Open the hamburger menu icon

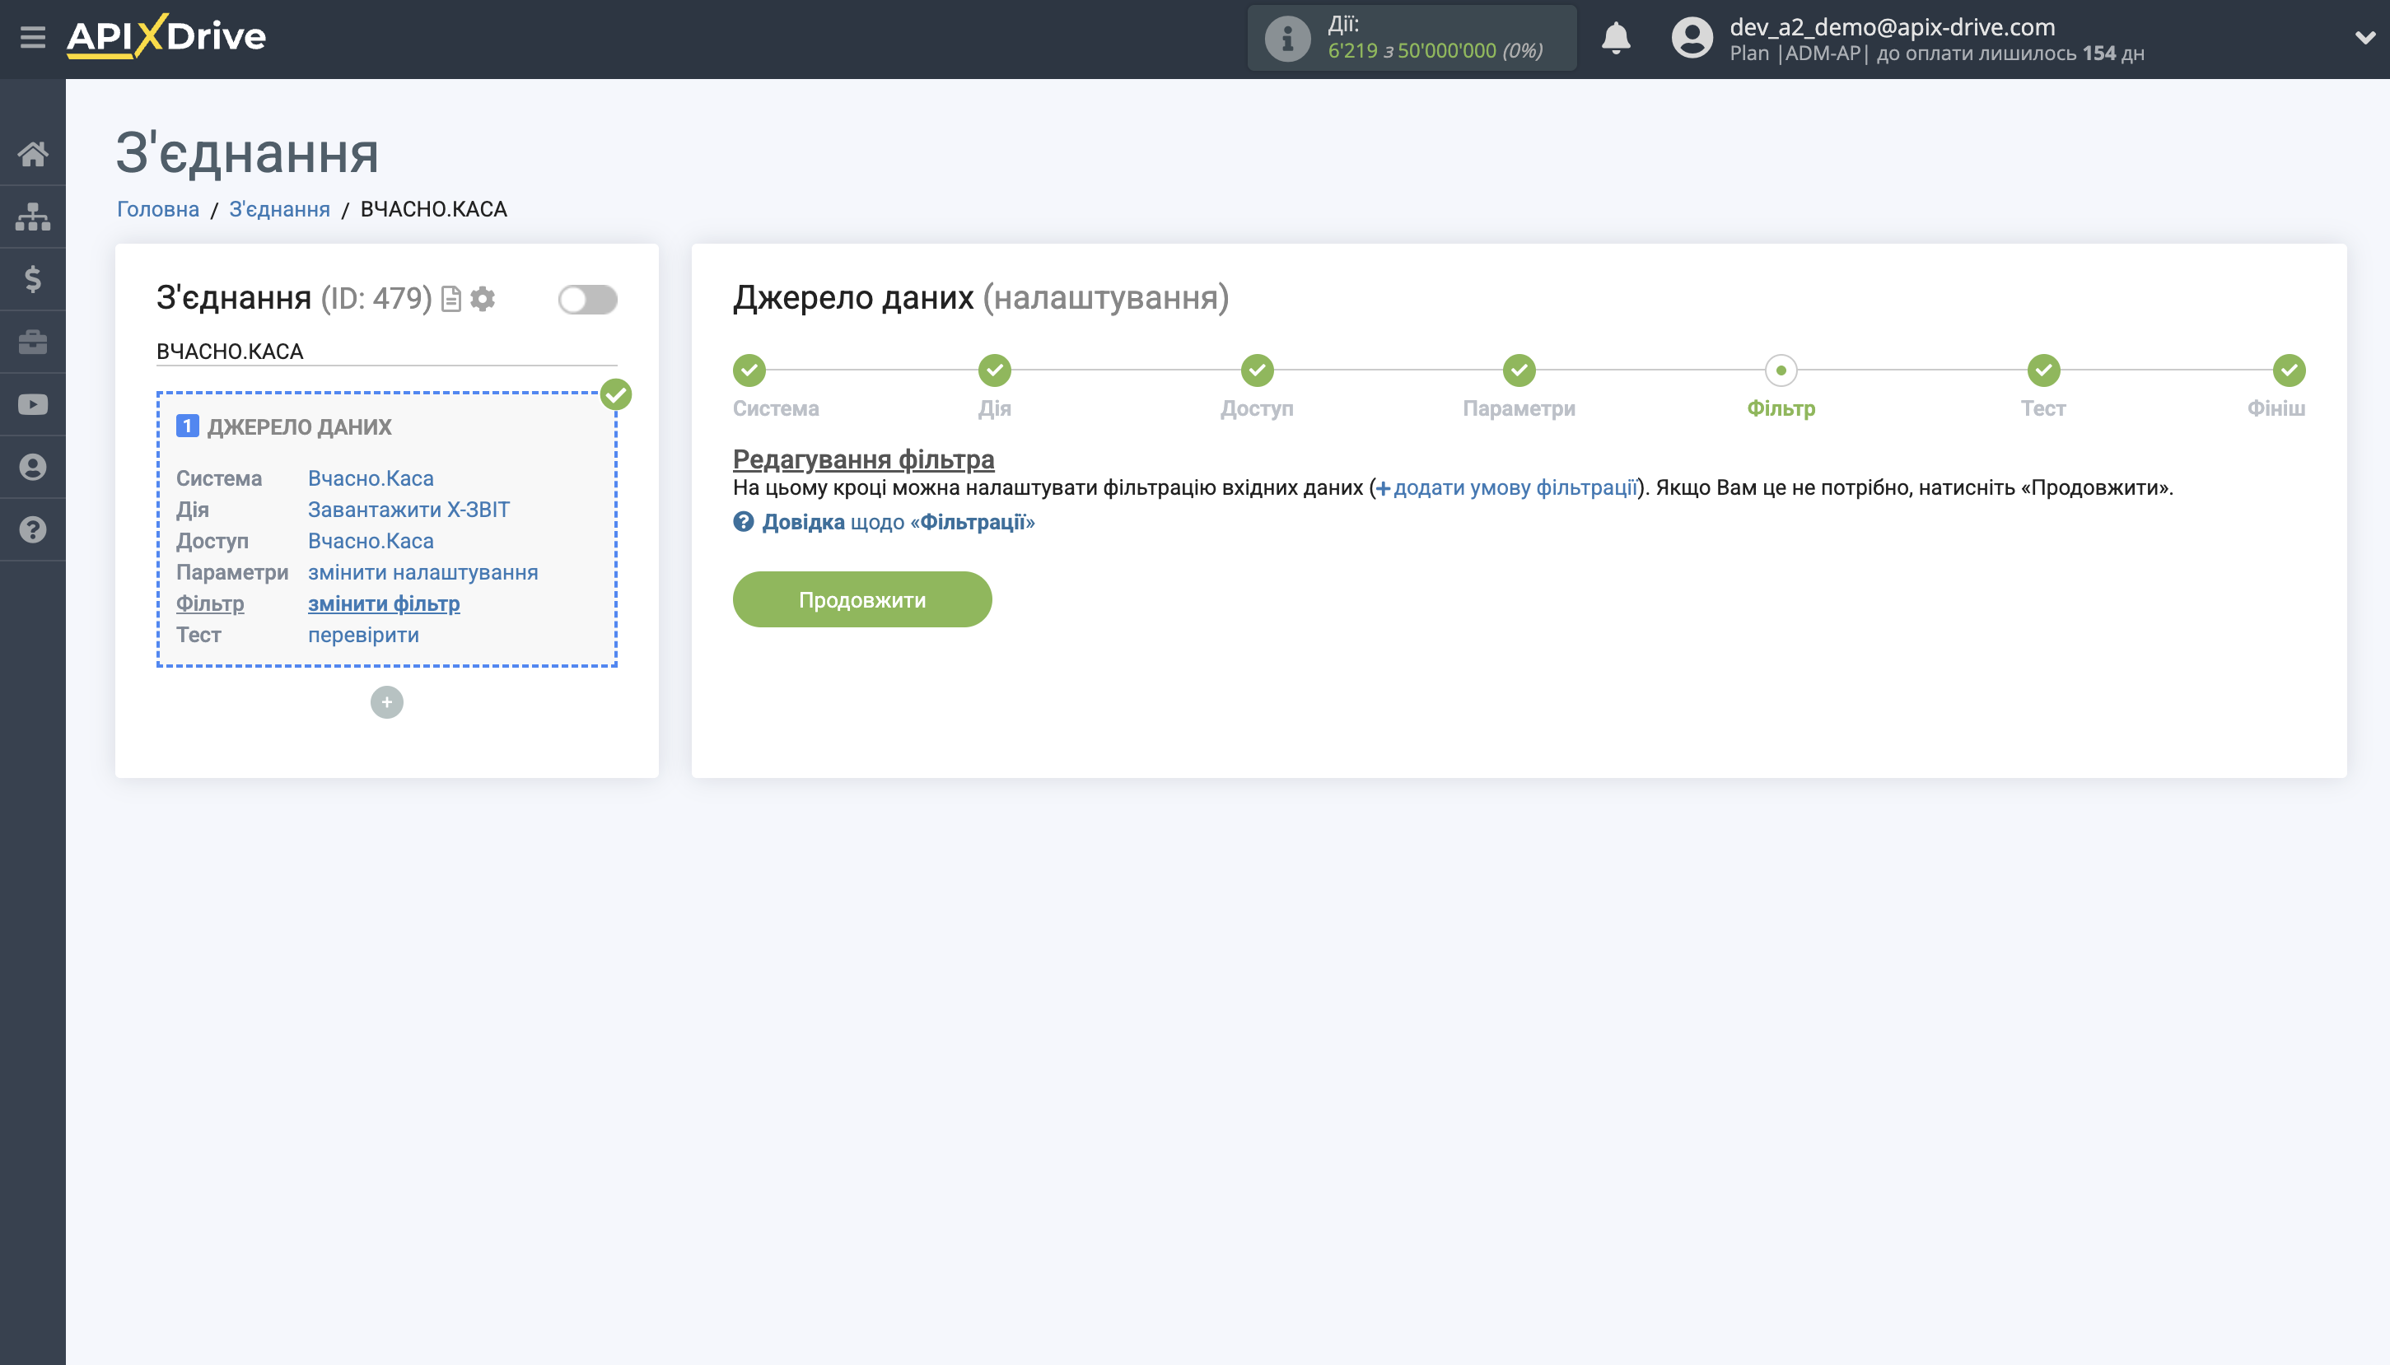point(33,38)
